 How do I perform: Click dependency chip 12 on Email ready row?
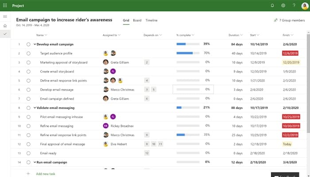147,153
